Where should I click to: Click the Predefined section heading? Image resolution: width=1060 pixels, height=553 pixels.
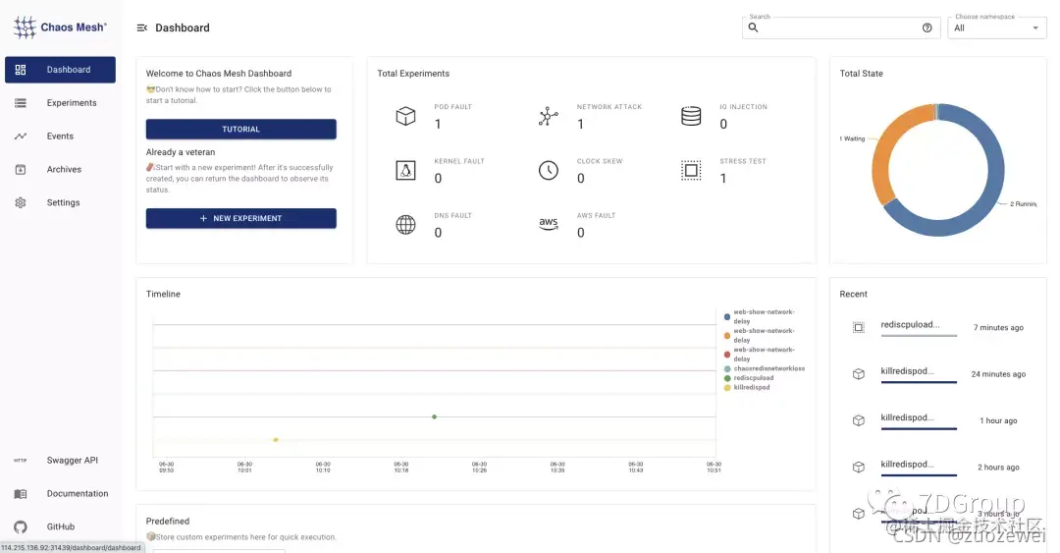point(168,522)
